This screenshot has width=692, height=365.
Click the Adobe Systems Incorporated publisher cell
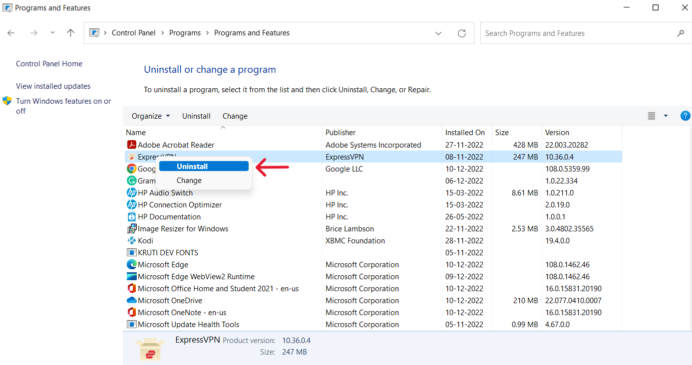coord(373,145)
